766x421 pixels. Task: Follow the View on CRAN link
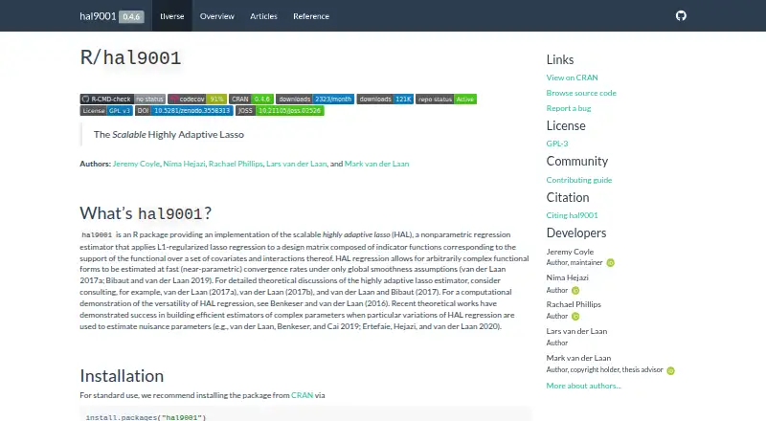coord(572,78)
